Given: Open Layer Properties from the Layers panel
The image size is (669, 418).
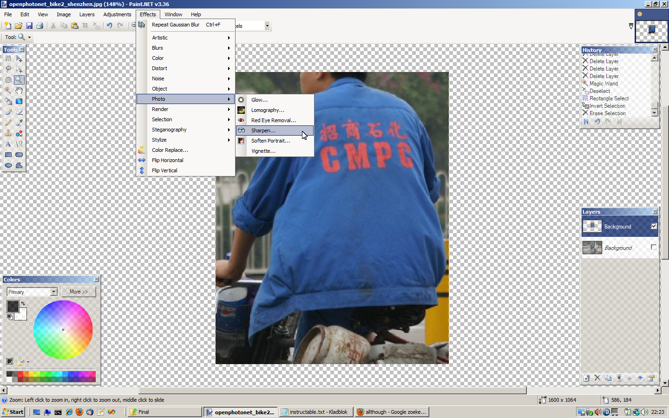Looking at the screenshot, I should pyautogui.click(x=650, y=379).
